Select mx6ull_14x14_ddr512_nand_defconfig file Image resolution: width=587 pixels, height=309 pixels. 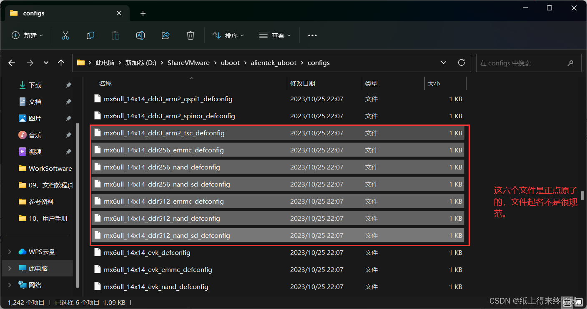[278, 218]
